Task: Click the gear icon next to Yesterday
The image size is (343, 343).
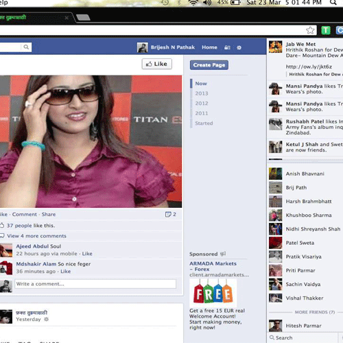Action: point(46,319)
